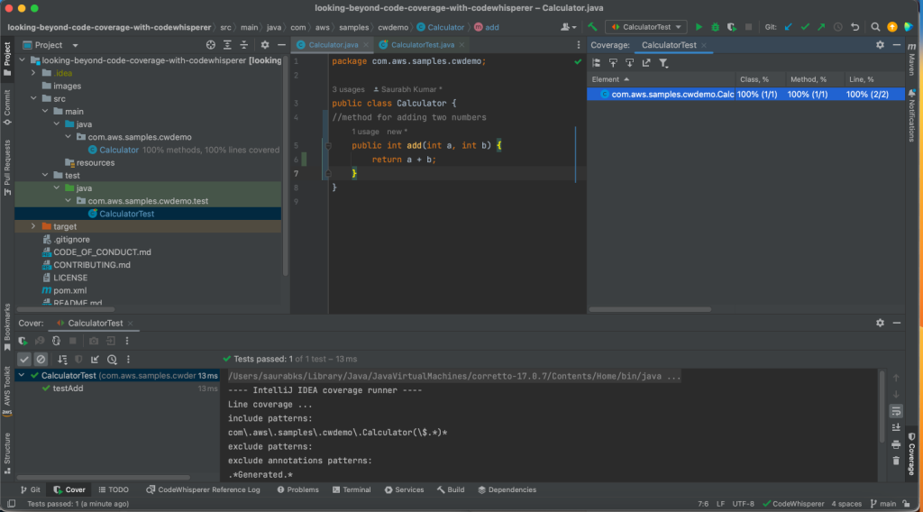Select pom.xml in the project tree
Viewport: 923px width, 512px height.
(x=65, y=290)
